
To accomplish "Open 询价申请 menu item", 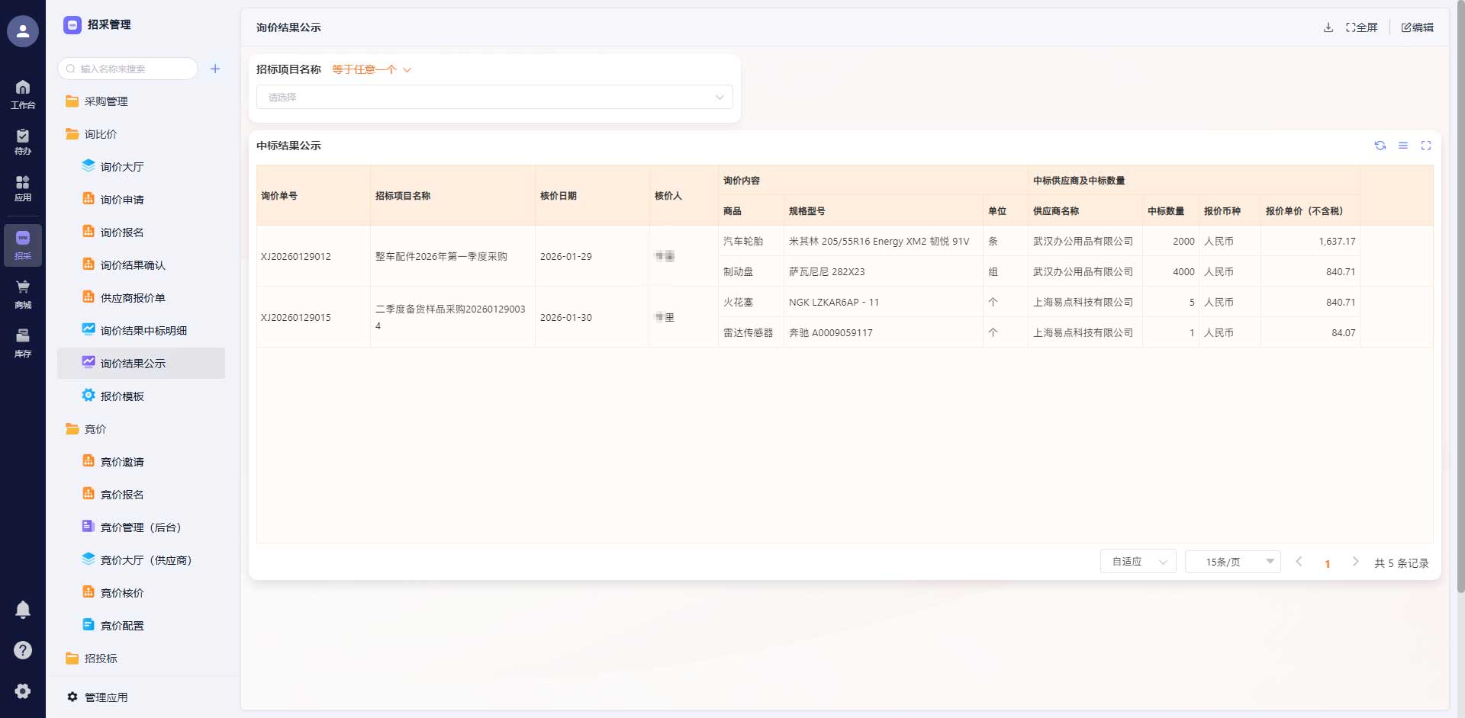I will pos(141,200).
